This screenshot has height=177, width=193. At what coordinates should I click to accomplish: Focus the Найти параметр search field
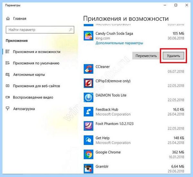40,30
